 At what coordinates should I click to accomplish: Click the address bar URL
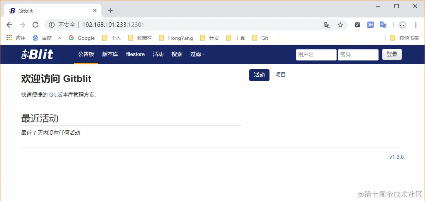[x=113, y=25]
